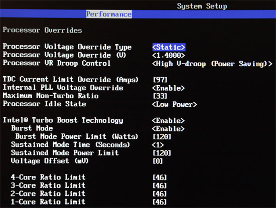
Task: Edit the Voltage Offset value 0
Action: pyautogui.click(x=158, y=161)
